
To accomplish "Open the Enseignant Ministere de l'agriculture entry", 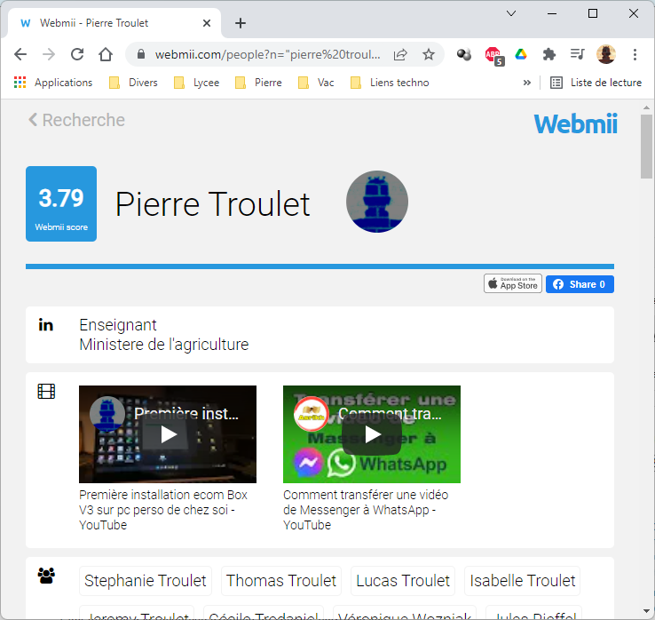I will pyautogui.click(x=163, y=335).
